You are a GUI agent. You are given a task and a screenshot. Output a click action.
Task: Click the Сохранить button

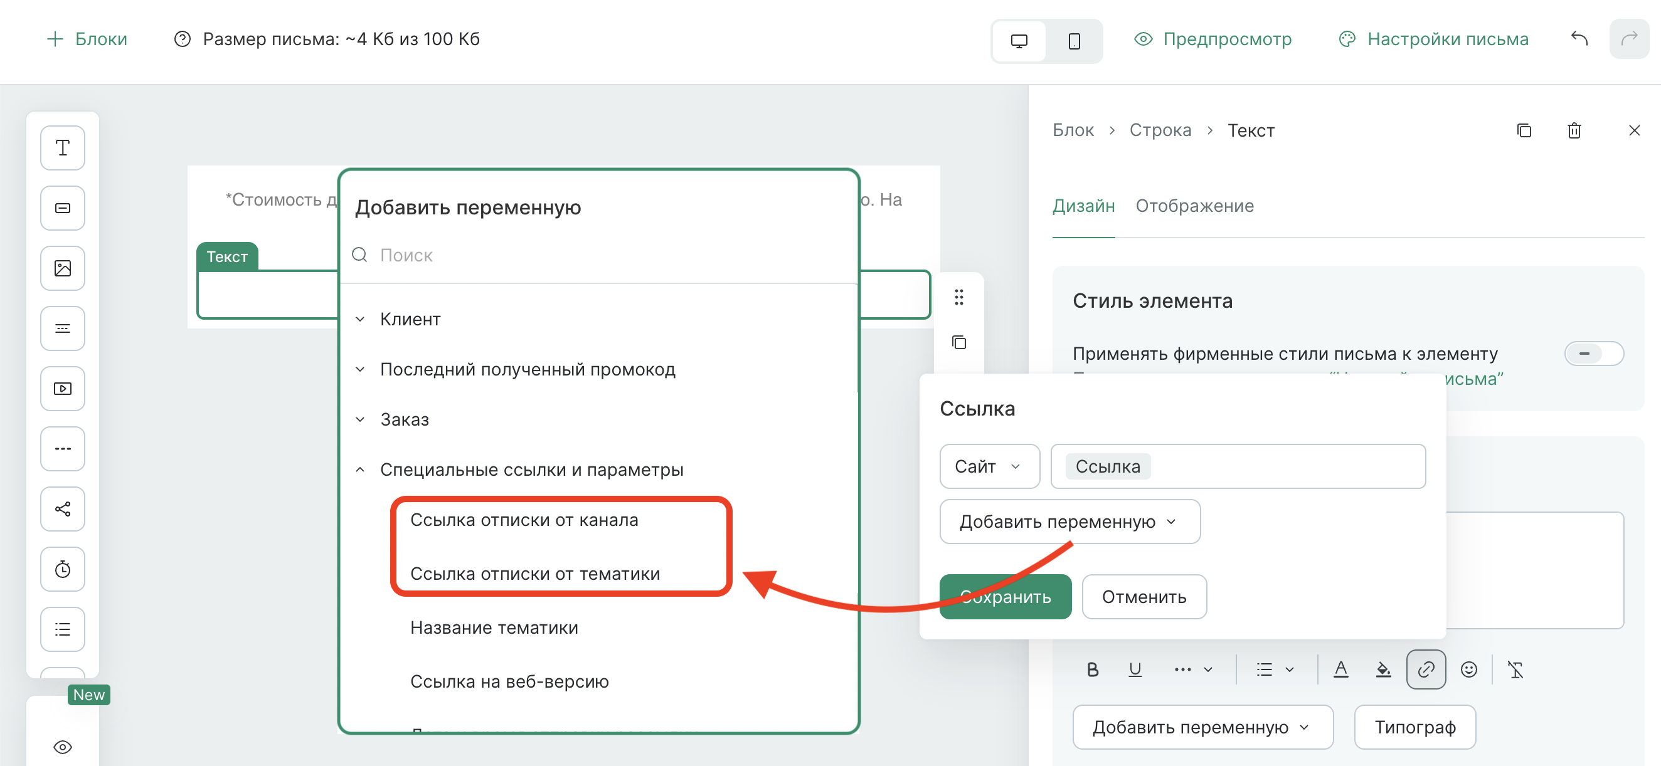tap(1006, 597)
